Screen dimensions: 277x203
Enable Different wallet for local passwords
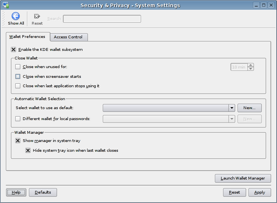coord(18,119)
